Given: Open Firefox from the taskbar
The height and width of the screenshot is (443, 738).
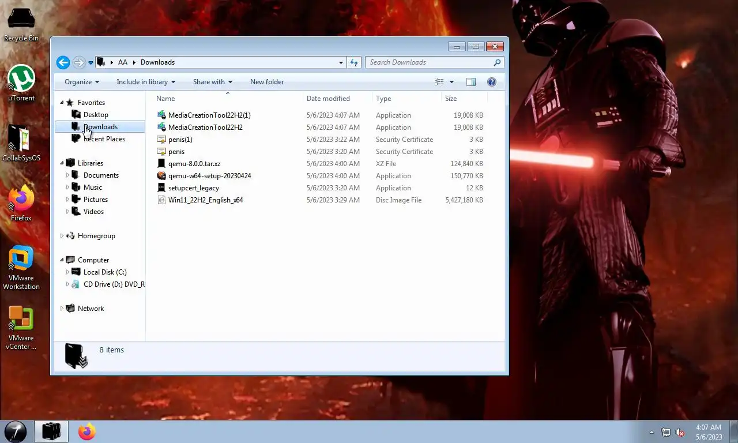Looking at the screenshot, I should pyautogui.click(x=87, y=431).
